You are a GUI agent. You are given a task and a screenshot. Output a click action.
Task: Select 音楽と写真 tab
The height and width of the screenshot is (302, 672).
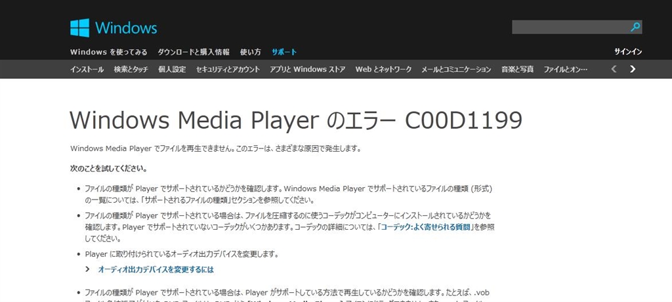(x=517, y=69)
